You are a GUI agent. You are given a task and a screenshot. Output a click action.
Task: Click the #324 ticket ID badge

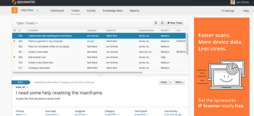click(21, 82)
